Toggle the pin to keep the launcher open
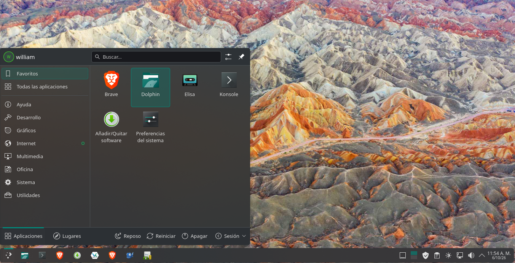This screenshot has width=515, height=263. [x=241, y=57]
